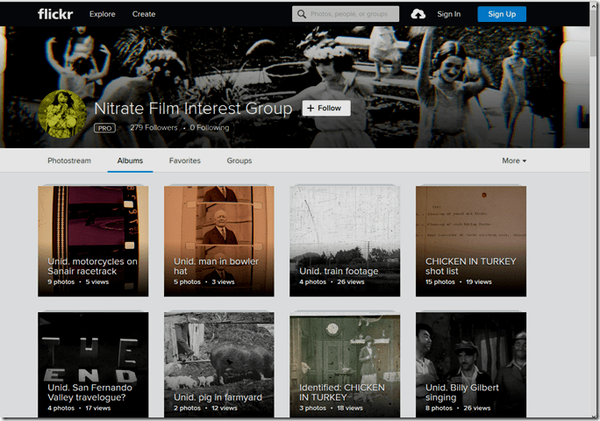Switch to the Favorites tab
This screenshot has height=421, width=600.
coord(185,161)
